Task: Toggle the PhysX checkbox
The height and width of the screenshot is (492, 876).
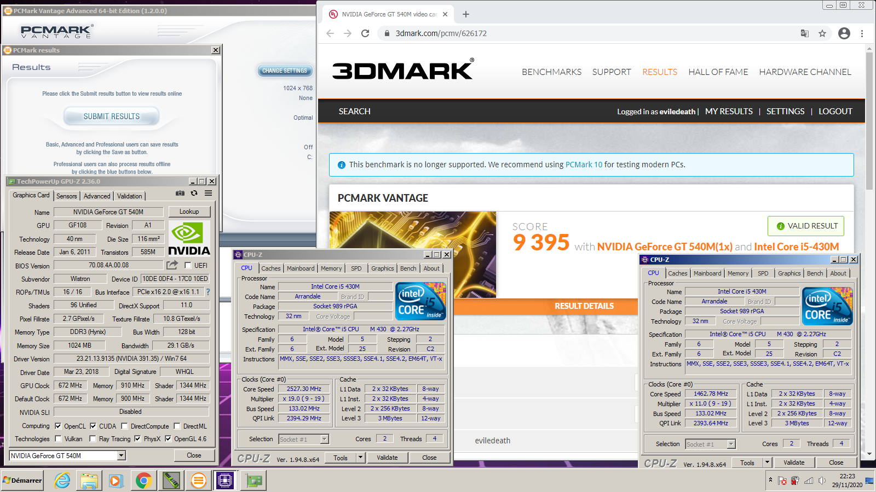Action: [137, 438]
